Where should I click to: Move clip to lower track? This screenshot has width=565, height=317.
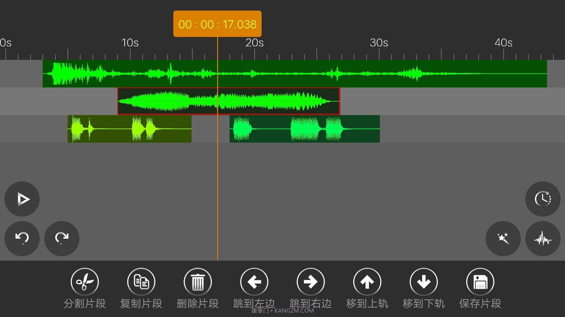(x=424, y=282)
